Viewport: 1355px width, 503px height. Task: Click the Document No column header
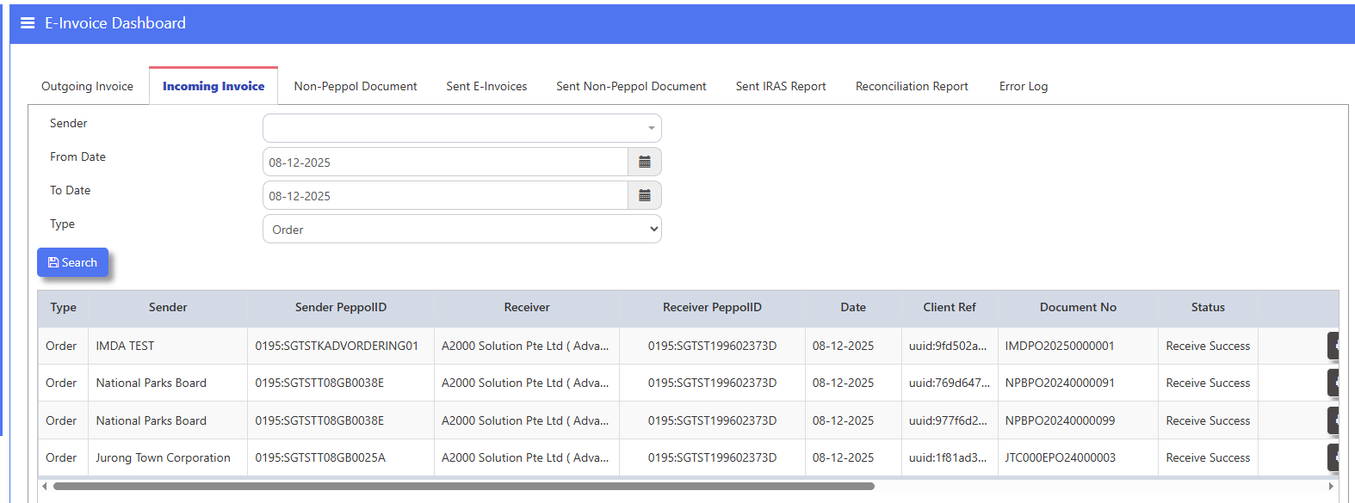[x=1078, y=307]
